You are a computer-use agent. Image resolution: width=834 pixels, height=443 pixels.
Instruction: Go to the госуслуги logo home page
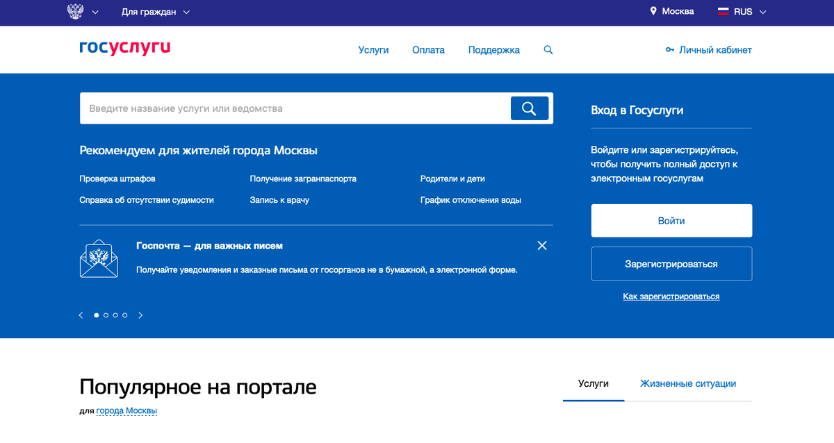[x=125, y=48]
